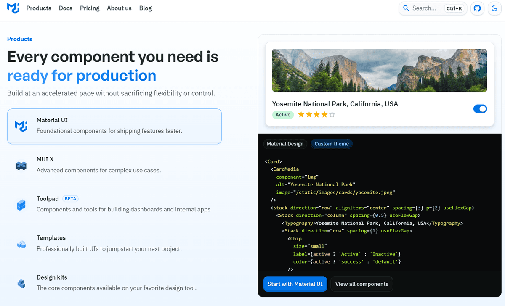Click the <Chip code line
Image resolution: width=505 pixels, height=306 pixels.
tap(295, 239)
